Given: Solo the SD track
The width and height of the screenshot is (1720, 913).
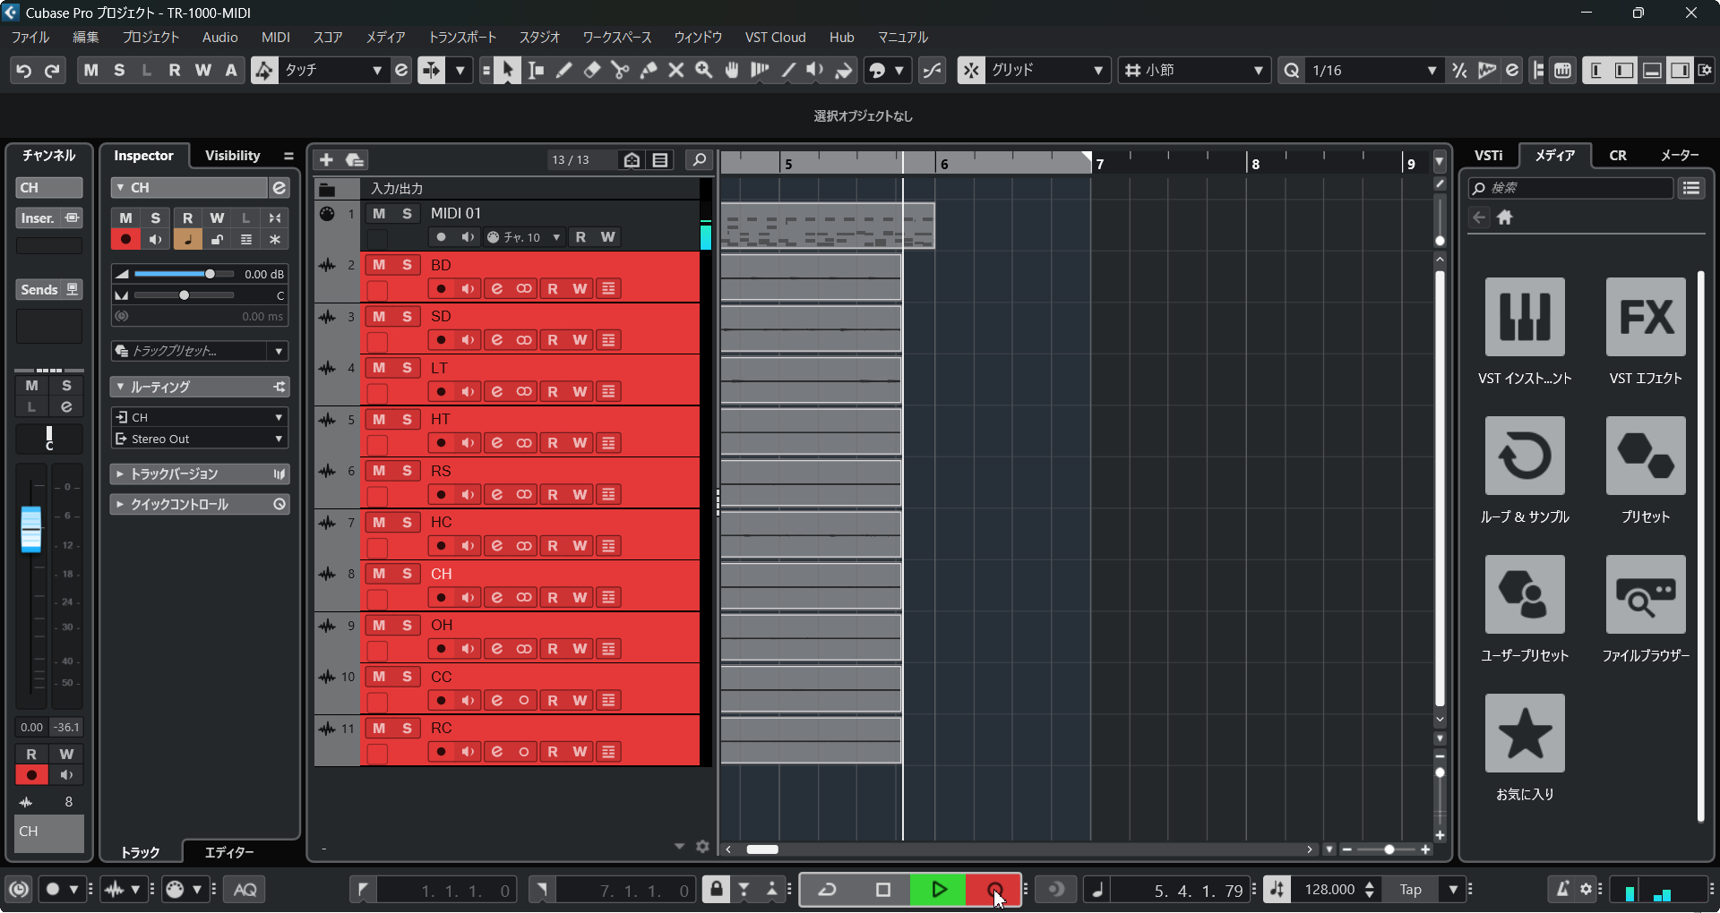Looking at the screenshot, I should click(x=407, y=317).
